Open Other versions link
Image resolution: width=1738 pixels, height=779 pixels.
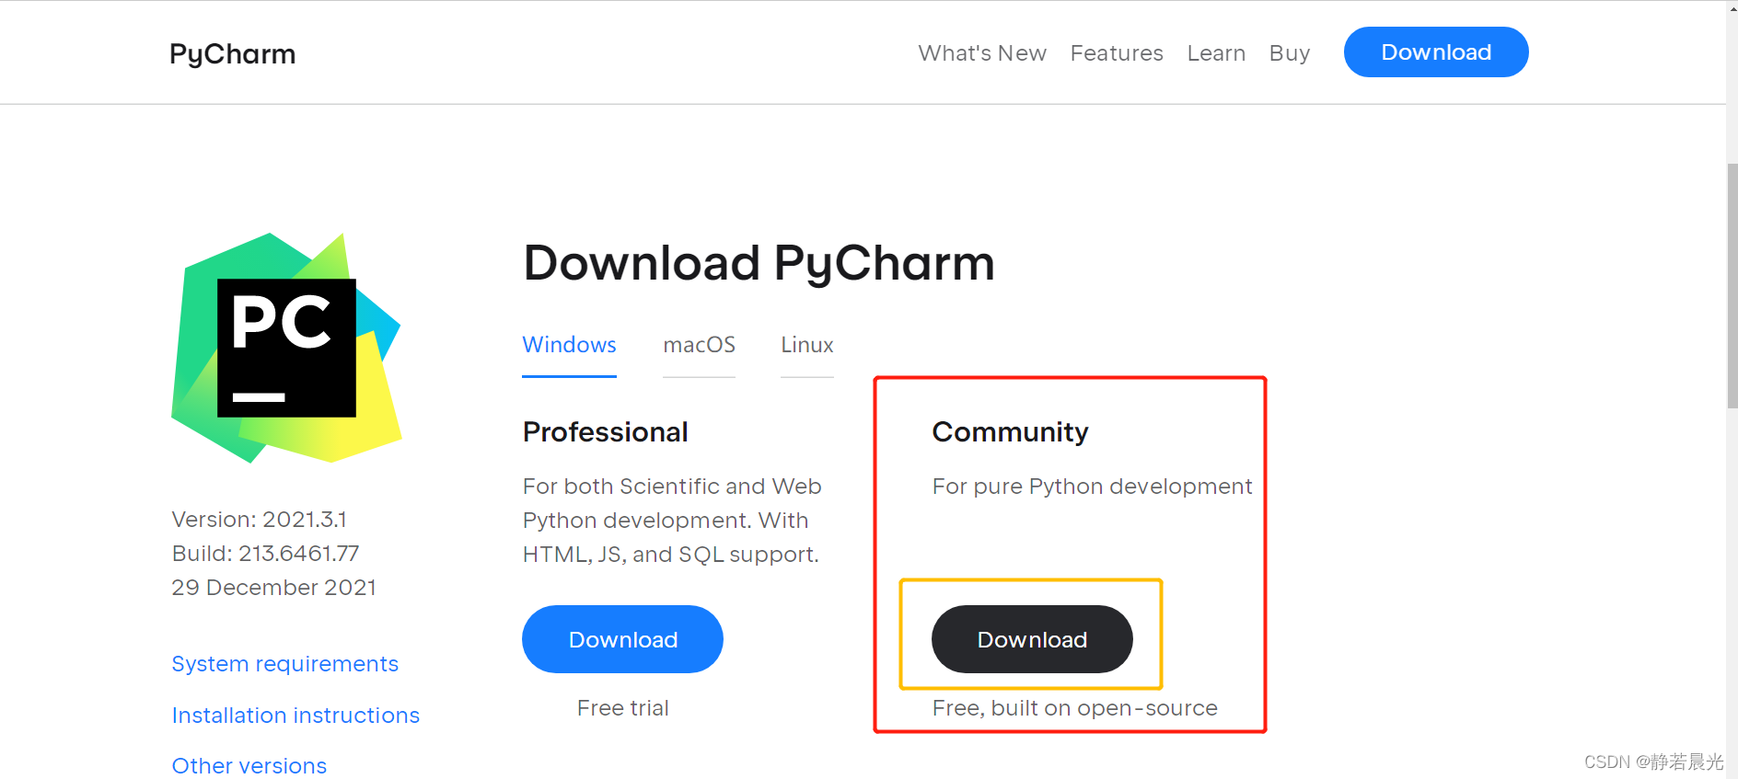(249, 765)
